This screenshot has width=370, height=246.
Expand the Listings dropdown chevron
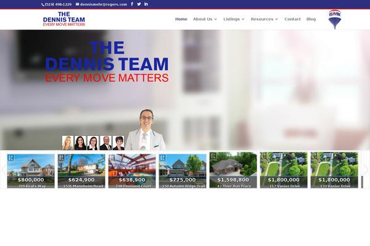[243, 19]
